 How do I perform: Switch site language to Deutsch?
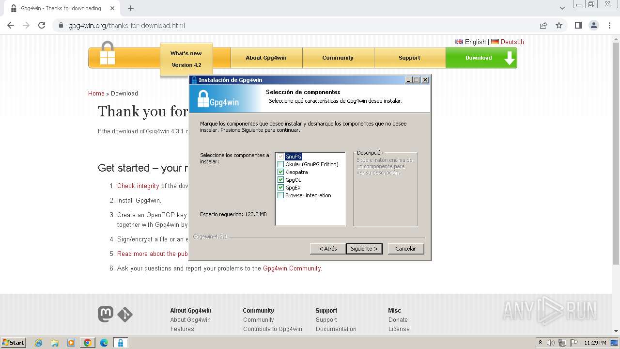(x=508, y=42)
